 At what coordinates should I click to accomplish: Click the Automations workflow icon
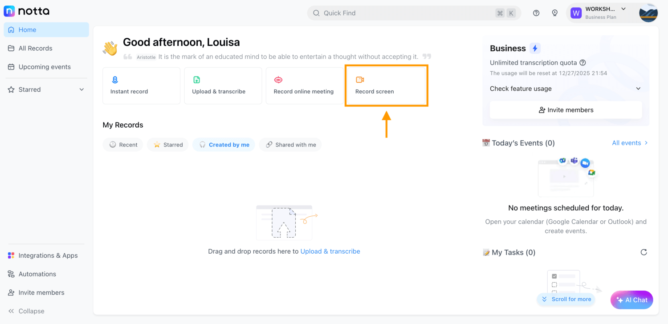pos(11,274)
